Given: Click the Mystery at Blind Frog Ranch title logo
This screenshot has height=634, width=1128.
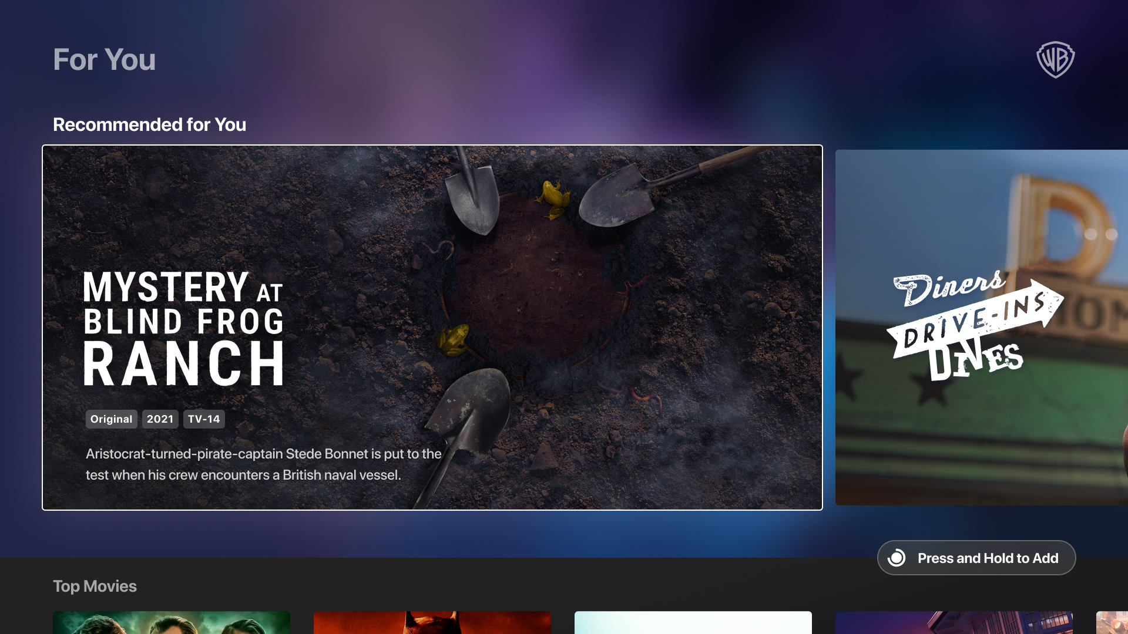Looking at the screenshot, I should (x=183, y=328).
